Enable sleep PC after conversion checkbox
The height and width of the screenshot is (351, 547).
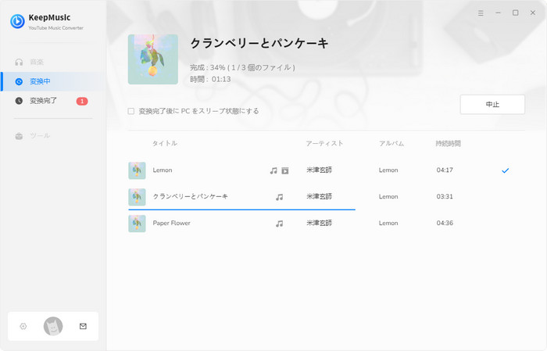(x=130, y=111)
